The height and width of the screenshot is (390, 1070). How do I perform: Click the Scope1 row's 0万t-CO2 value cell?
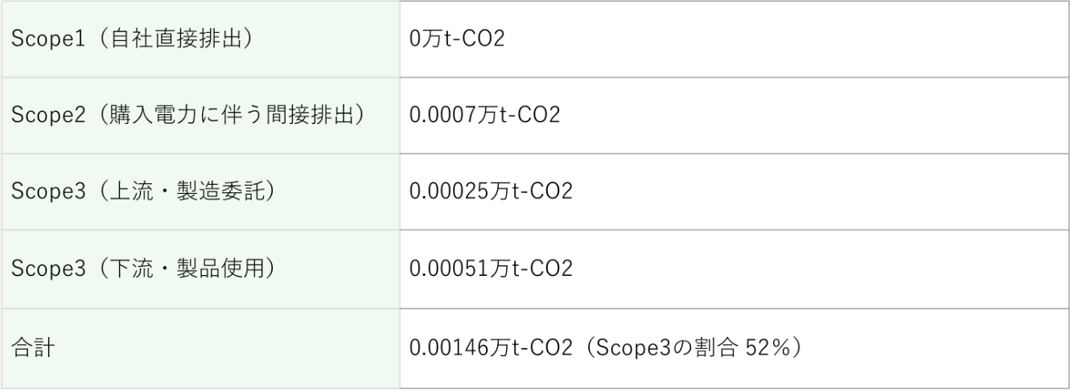click(456, 39)
